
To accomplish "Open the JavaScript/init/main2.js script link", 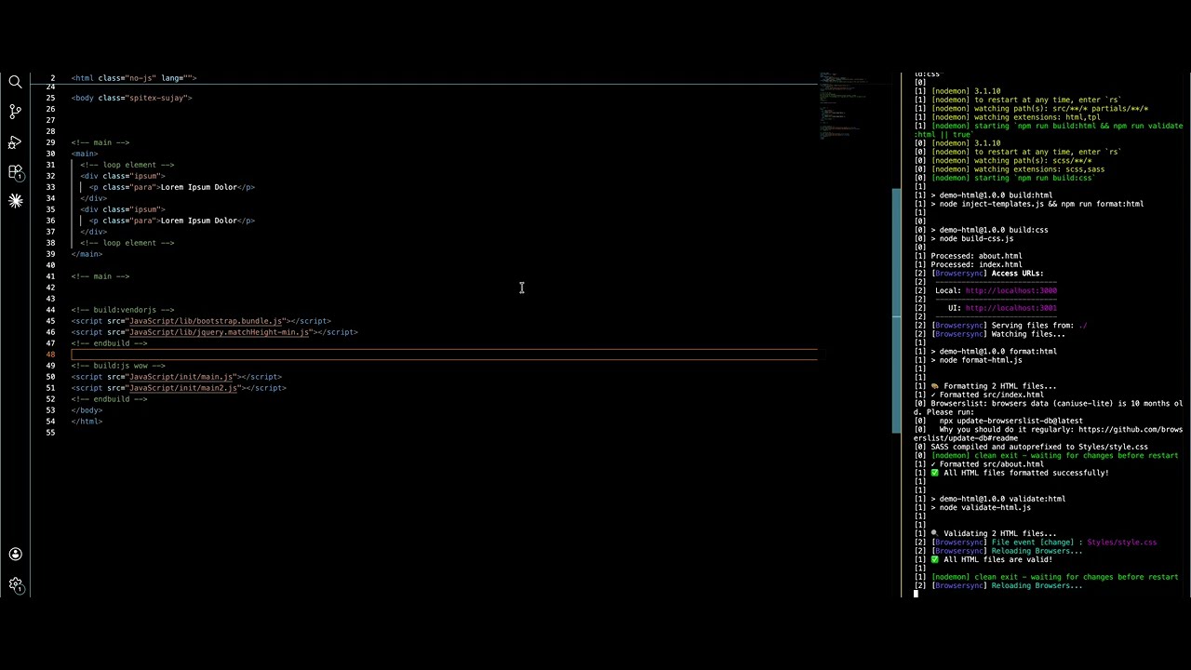I will [183, 388].
